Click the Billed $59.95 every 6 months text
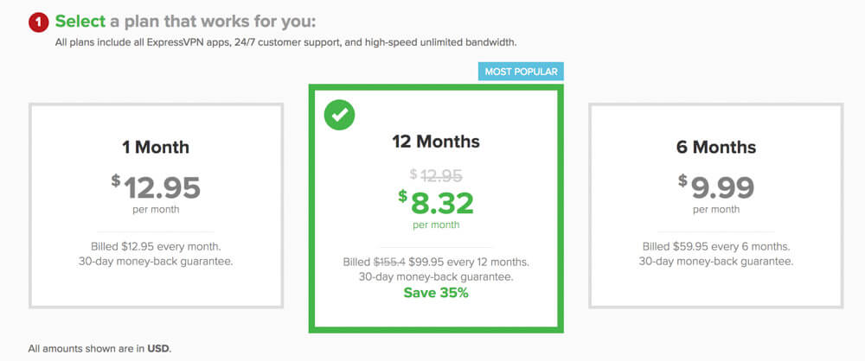The height and width of the screenshot is (361, 865). (x=716, y=246)
